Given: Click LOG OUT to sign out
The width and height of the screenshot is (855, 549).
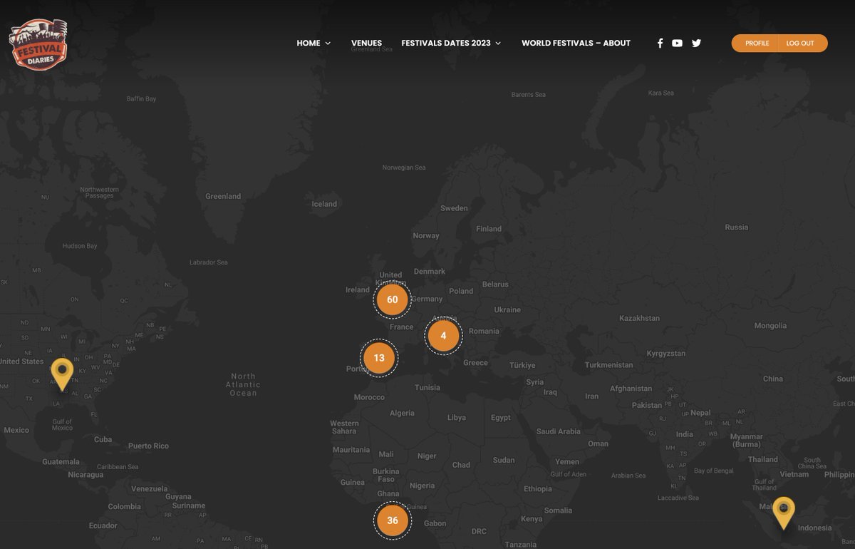Looking at the screenshot, I should (x=801, y=43).
